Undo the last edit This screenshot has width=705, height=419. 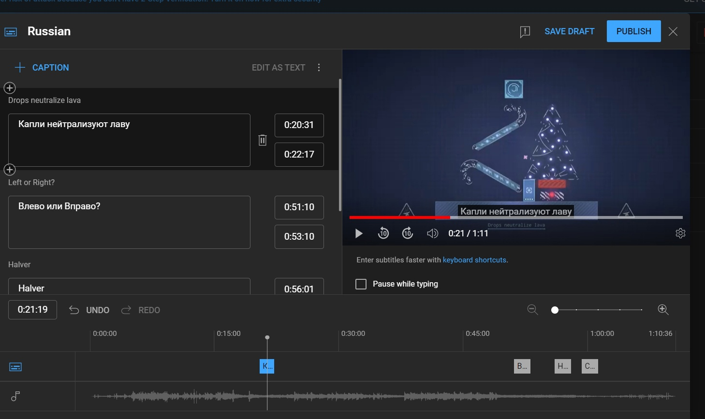pyautogui.click(x=89, y=310)
